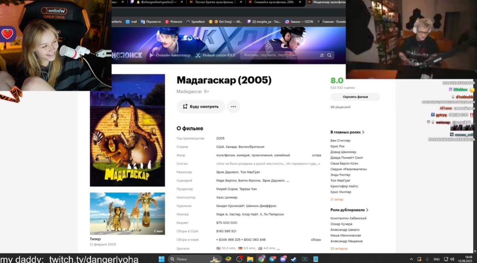Open the 25 актеров link
Viewport: 477px width, 263px height.
(339, 248)
